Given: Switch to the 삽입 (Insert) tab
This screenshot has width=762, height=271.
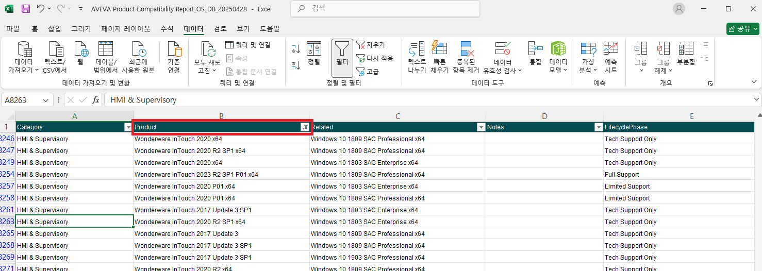Looking at the screenshot, I should pyautogui.click(x=54, y=29).
